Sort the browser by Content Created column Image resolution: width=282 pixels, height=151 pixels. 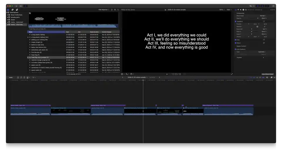pyautogui.click(x=110, y=32)
